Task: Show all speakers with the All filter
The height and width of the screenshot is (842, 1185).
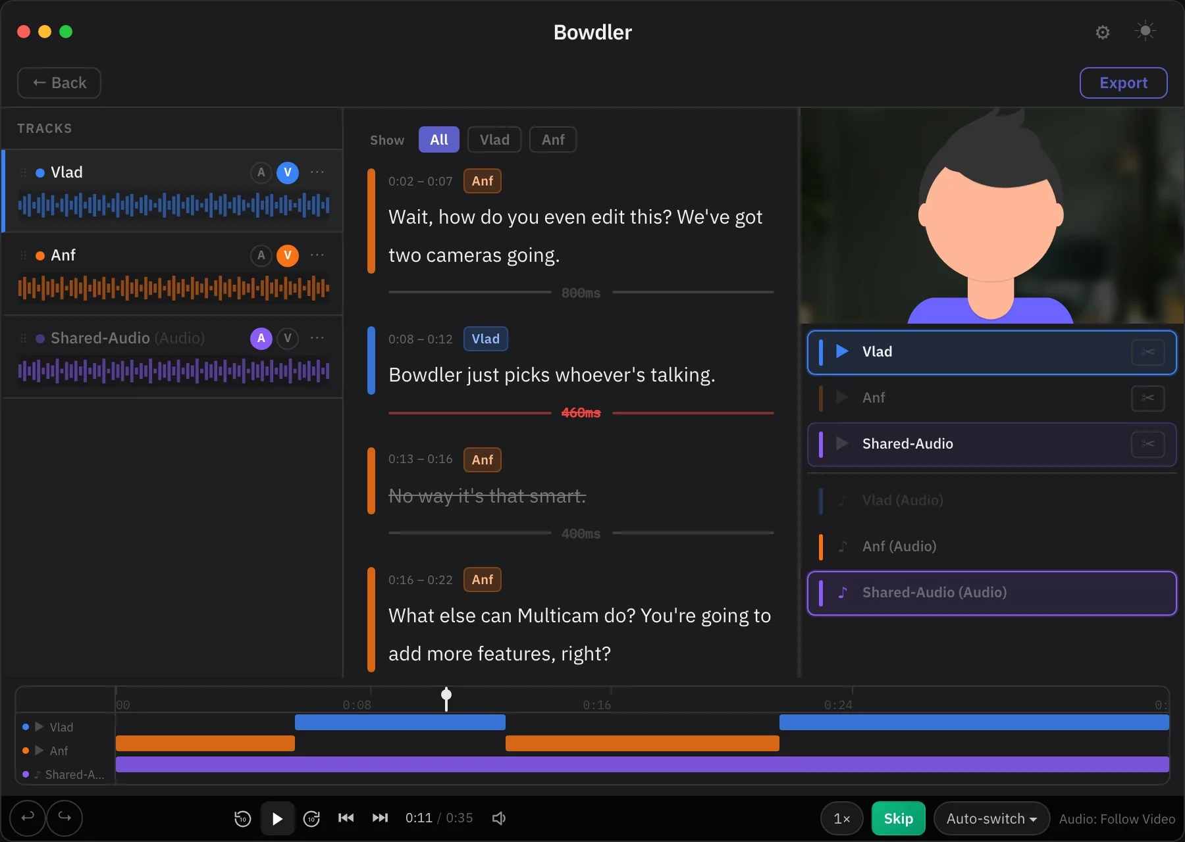Action: click(x=439, y=139)
